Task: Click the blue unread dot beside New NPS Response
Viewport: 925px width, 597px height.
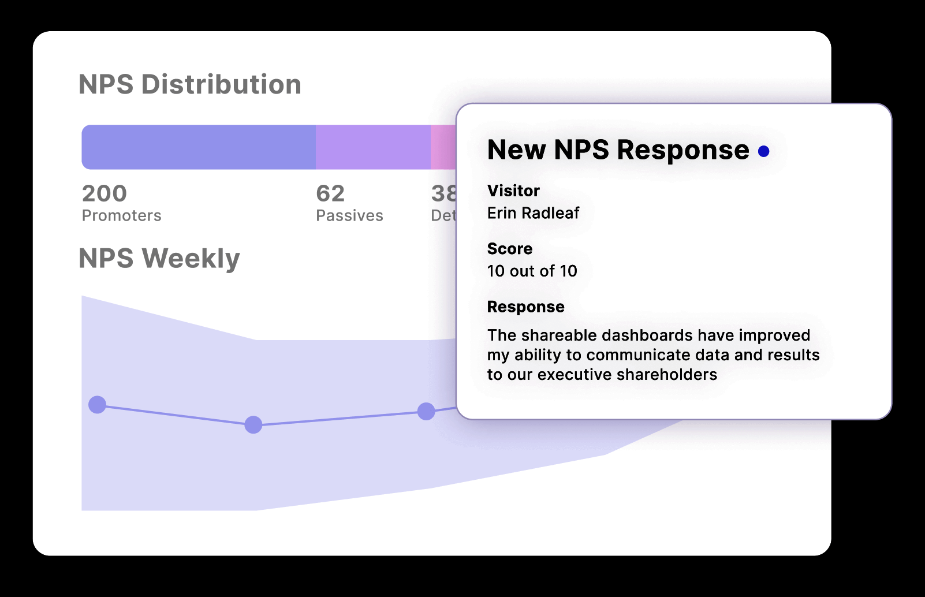Action: point(763,151)
